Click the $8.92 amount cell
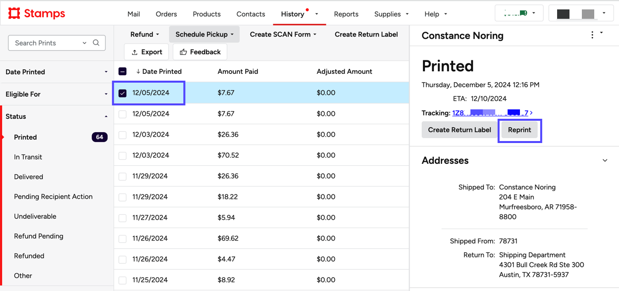This screenshot has height=291, width=619. [226, 280]
